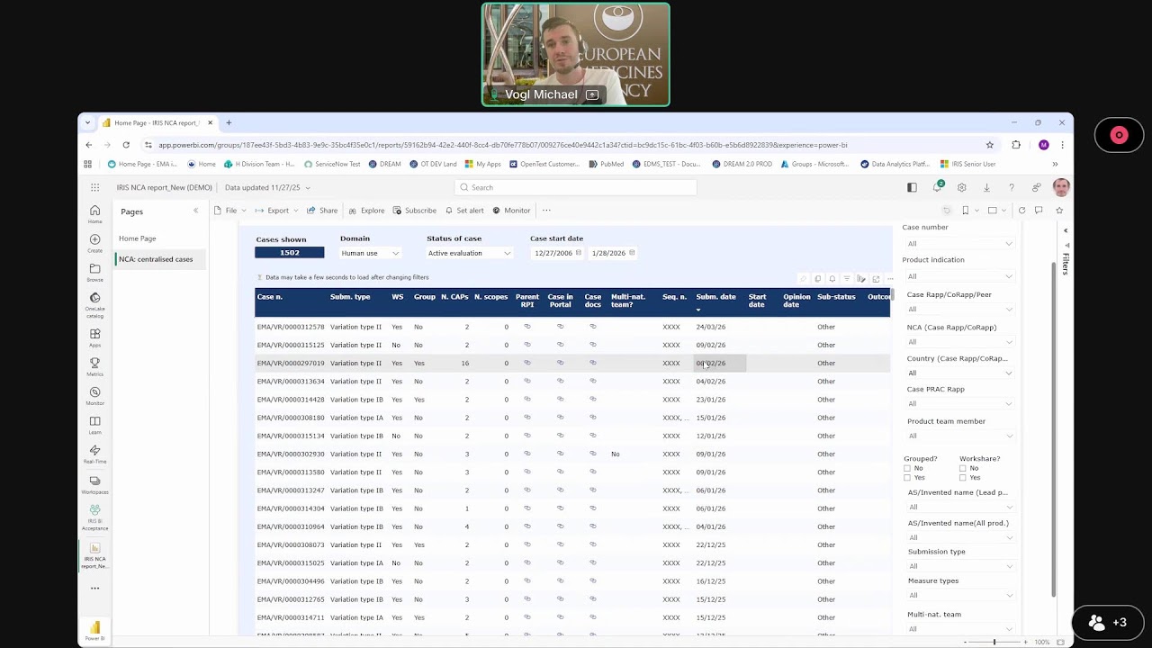Open the Submission type slicer dropdown

[x=959, y=566]
